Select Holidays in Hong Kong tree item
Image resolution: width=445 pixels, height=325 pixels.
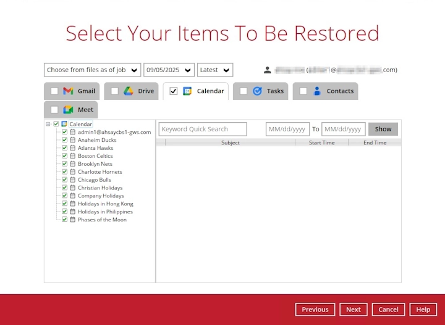click(x=105, y=204)
